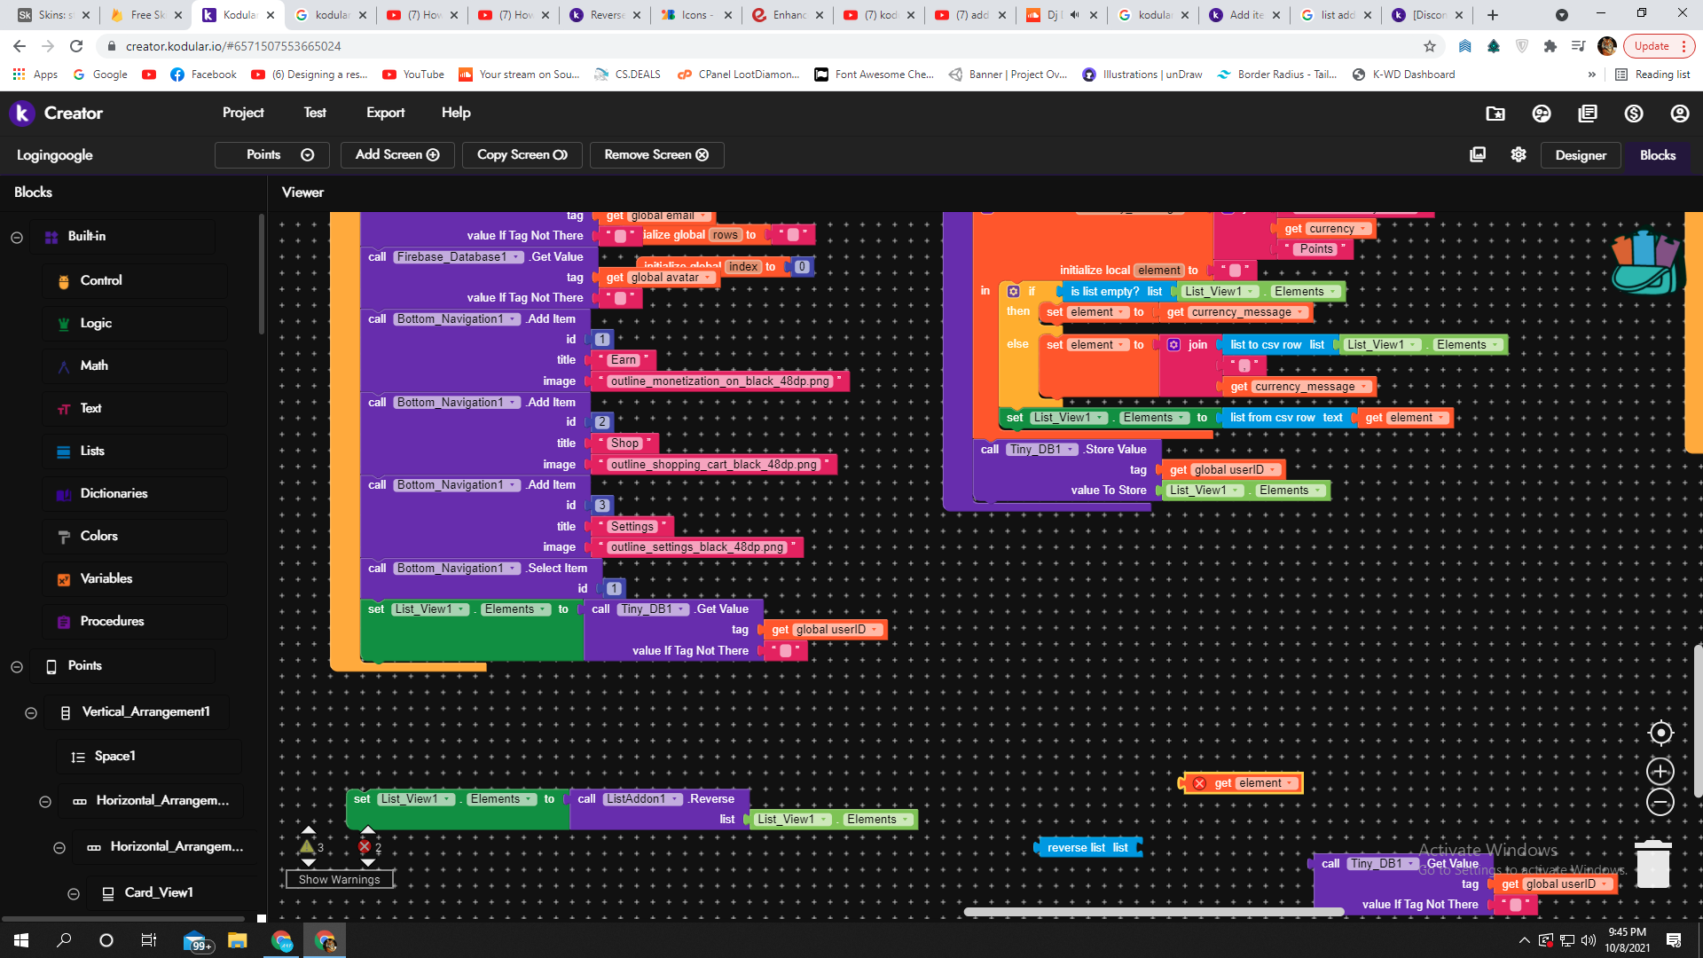
Task: Click the dollar sign monetization icon
Action: click(x=1634, y=114)
